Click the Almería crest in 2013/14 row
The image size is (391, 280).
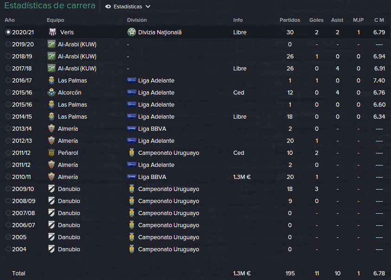click(x=51, y=128)
